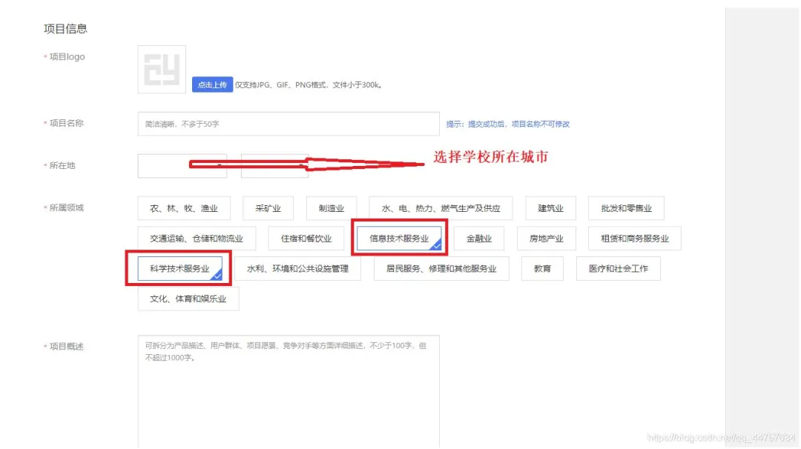The height and width of the screenshot is (449, 801).
Task: Deselect the checked 信息技术服务业 option
Action: [399, 239]
